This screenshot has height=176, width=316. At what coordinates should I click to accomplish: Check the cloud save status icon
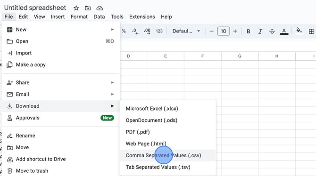point(100,8)
